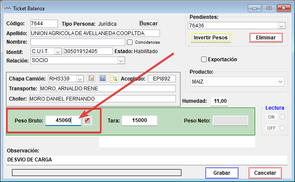Select the Lectura ON radio button
This screenshot has width=295, height=182.
[x=282, y=117]
